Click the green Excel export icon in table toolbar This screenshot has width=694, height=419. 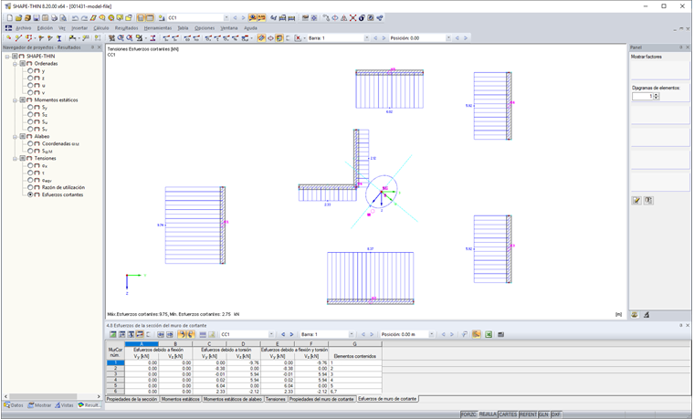[x=489, y=334]
